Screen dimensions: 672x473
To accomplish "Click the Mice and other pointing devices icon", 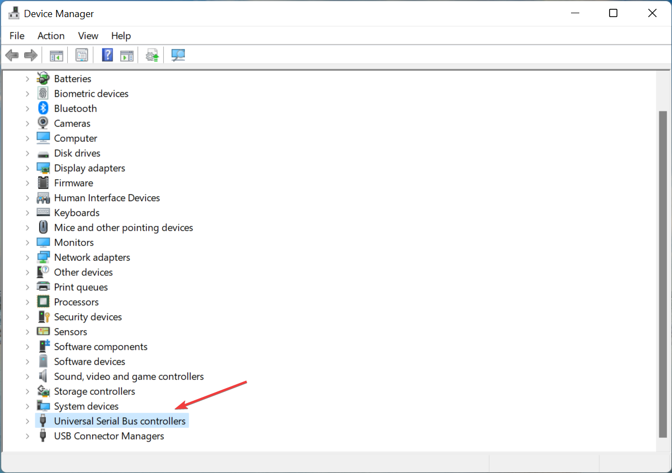I will pyautogui.click(x=43, y=228).
